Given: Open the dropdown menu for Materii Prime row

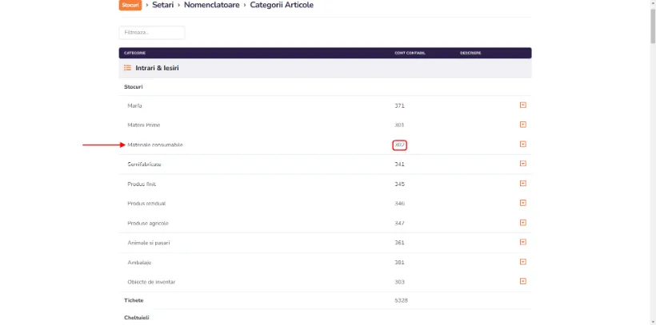Looking at the screenshot, I should (522, 125).
